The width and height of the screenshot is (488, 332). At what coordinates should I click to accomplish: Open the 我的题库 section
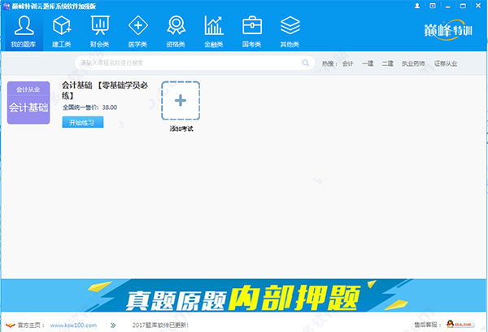point(24,32)
